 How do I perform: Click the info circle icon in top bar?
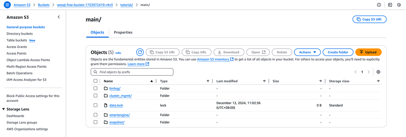pos(379,5)
